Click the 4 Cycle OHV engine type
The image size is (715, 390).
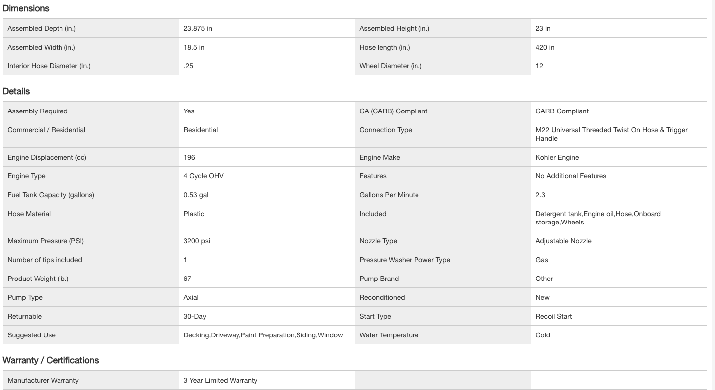[x=203, y=176]
